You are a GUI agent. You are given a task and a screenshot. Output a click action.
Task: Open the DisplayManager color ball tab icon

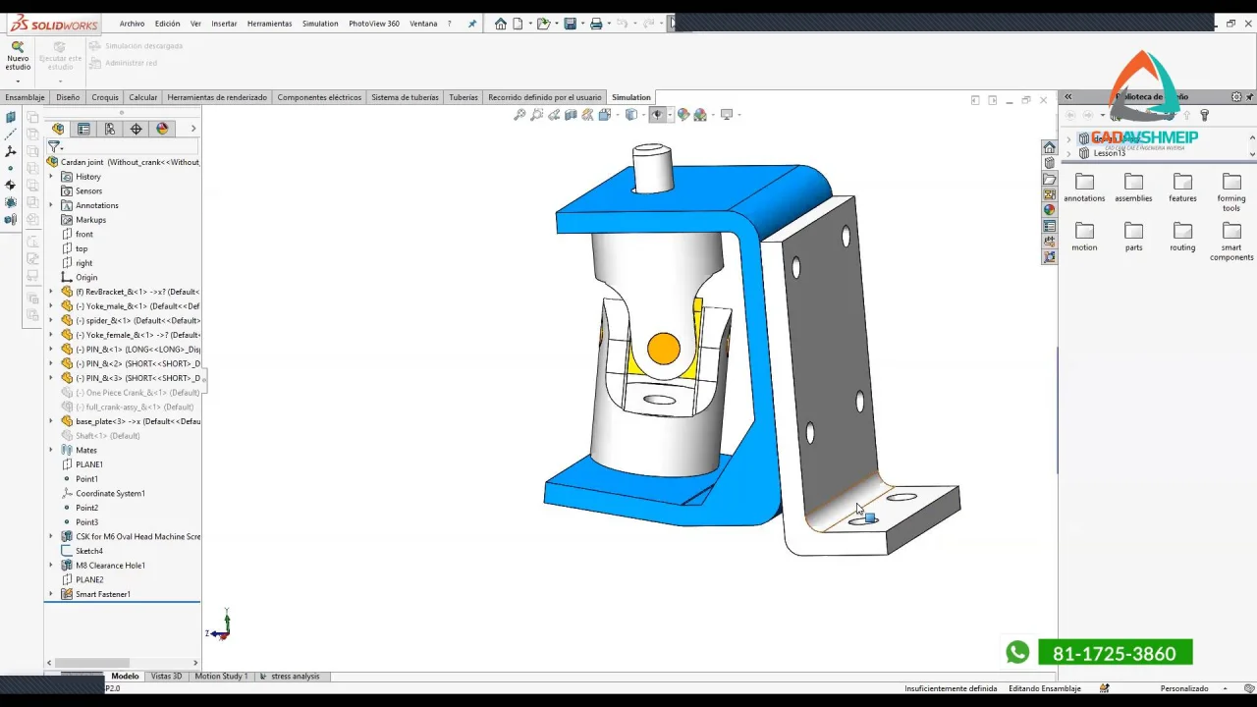pyautogui.click(x=162, y=129)
